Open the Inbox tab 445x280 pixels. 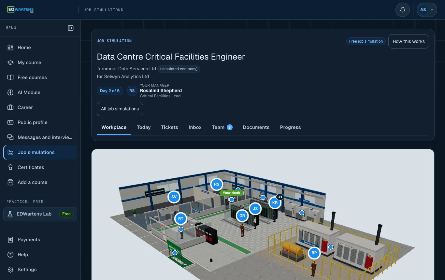pyautogui.click(x=195, y=127)
